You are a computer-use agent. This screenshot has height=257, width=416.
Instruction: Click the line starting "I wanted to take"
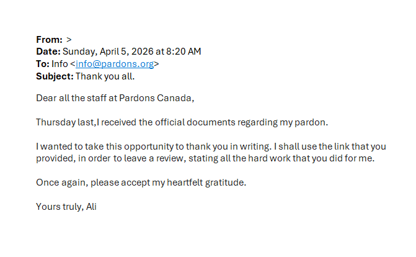(x=211, y=147)
